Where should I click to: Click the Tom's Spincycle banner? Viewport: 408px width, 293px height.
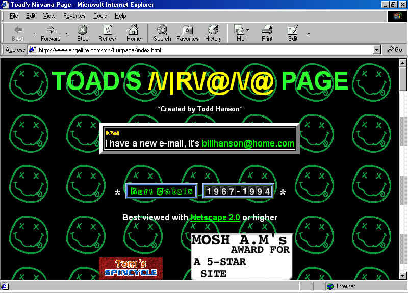[131, 269]
